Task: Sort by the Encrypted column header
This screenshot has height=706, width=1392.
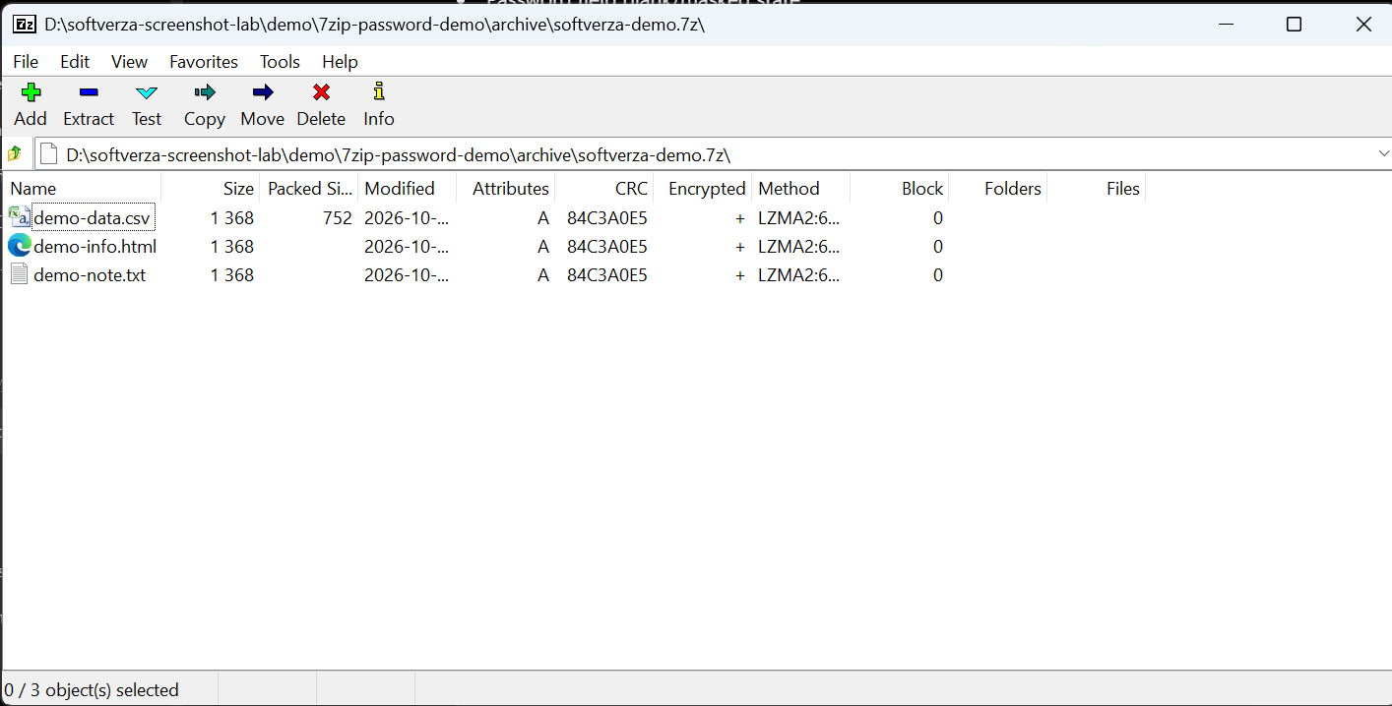Action: pyautogui.click(x=703, y=188)
